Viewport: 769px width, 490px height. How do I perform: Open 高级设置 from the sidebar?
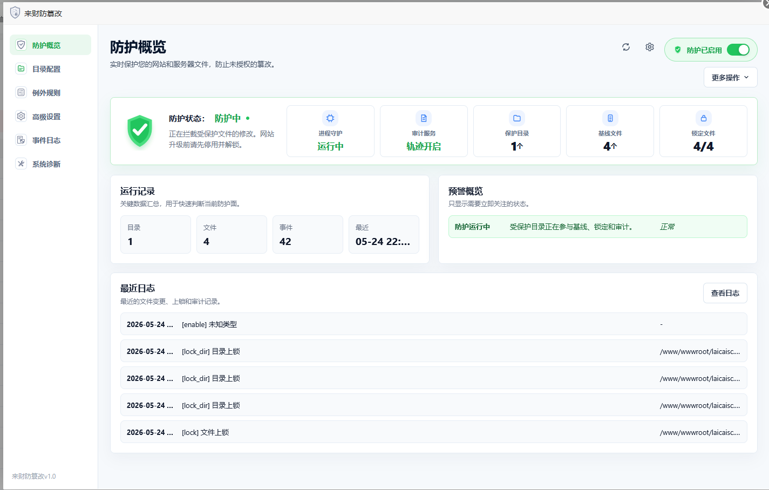pyautogui.click(x=51, y=116)
